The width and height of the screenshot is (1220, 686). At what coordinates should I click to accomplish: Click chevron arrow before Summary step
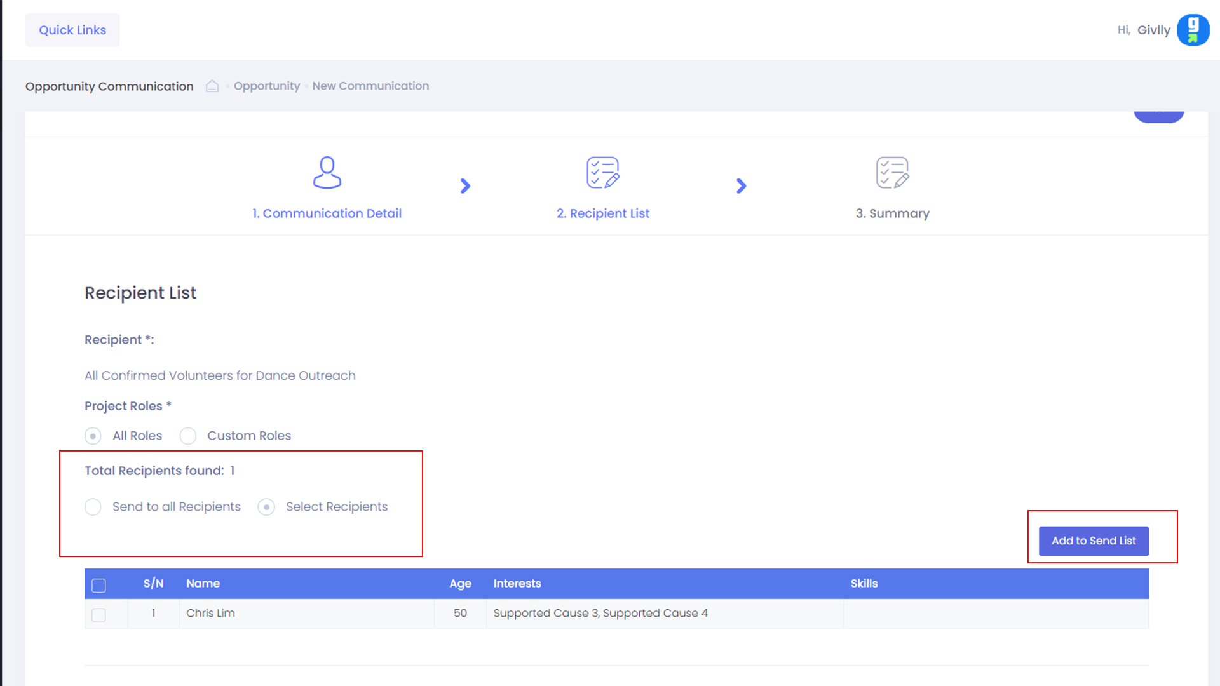click(x=741, y=186)
